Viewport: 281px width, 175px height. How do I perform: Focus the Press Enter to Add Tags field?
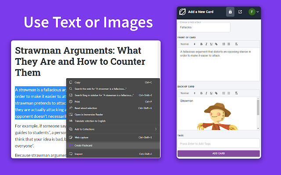click(219, 143)
